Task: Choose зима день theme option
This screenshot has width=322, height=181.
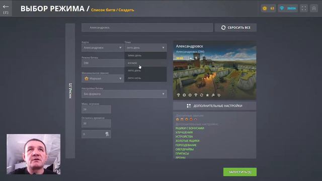Action: (145, 55)
